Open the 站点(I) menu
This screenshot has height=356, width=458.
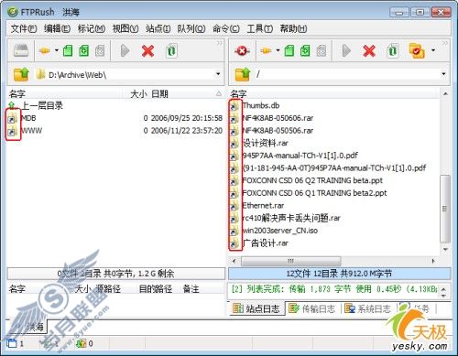[158, 28]
